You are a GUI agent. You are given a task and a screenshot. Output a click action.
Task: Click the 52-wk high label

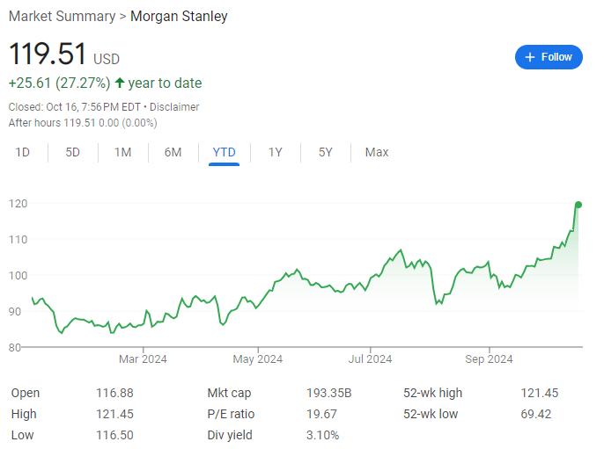[432, 393]
